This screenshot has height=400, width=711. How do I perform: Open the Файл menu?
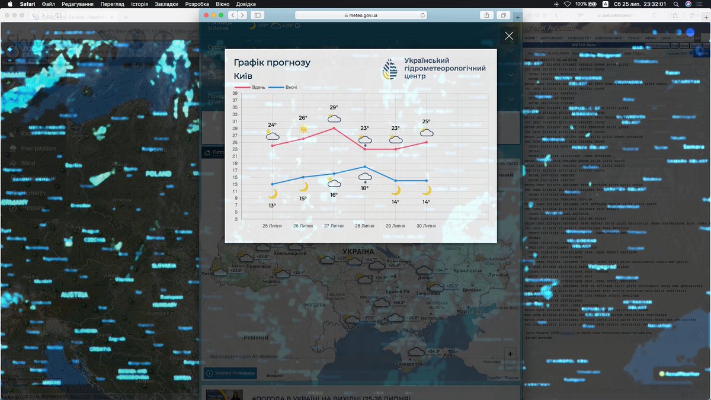pos(49,4)
